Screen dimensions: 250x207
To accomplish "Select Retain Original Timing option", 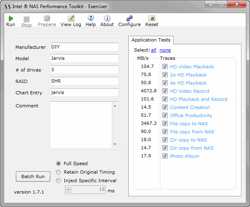I will [59, 172].
